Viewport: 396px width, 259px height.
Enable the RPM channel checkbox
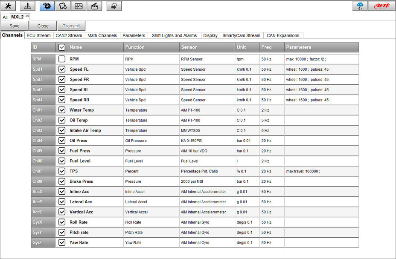(62, 59)
